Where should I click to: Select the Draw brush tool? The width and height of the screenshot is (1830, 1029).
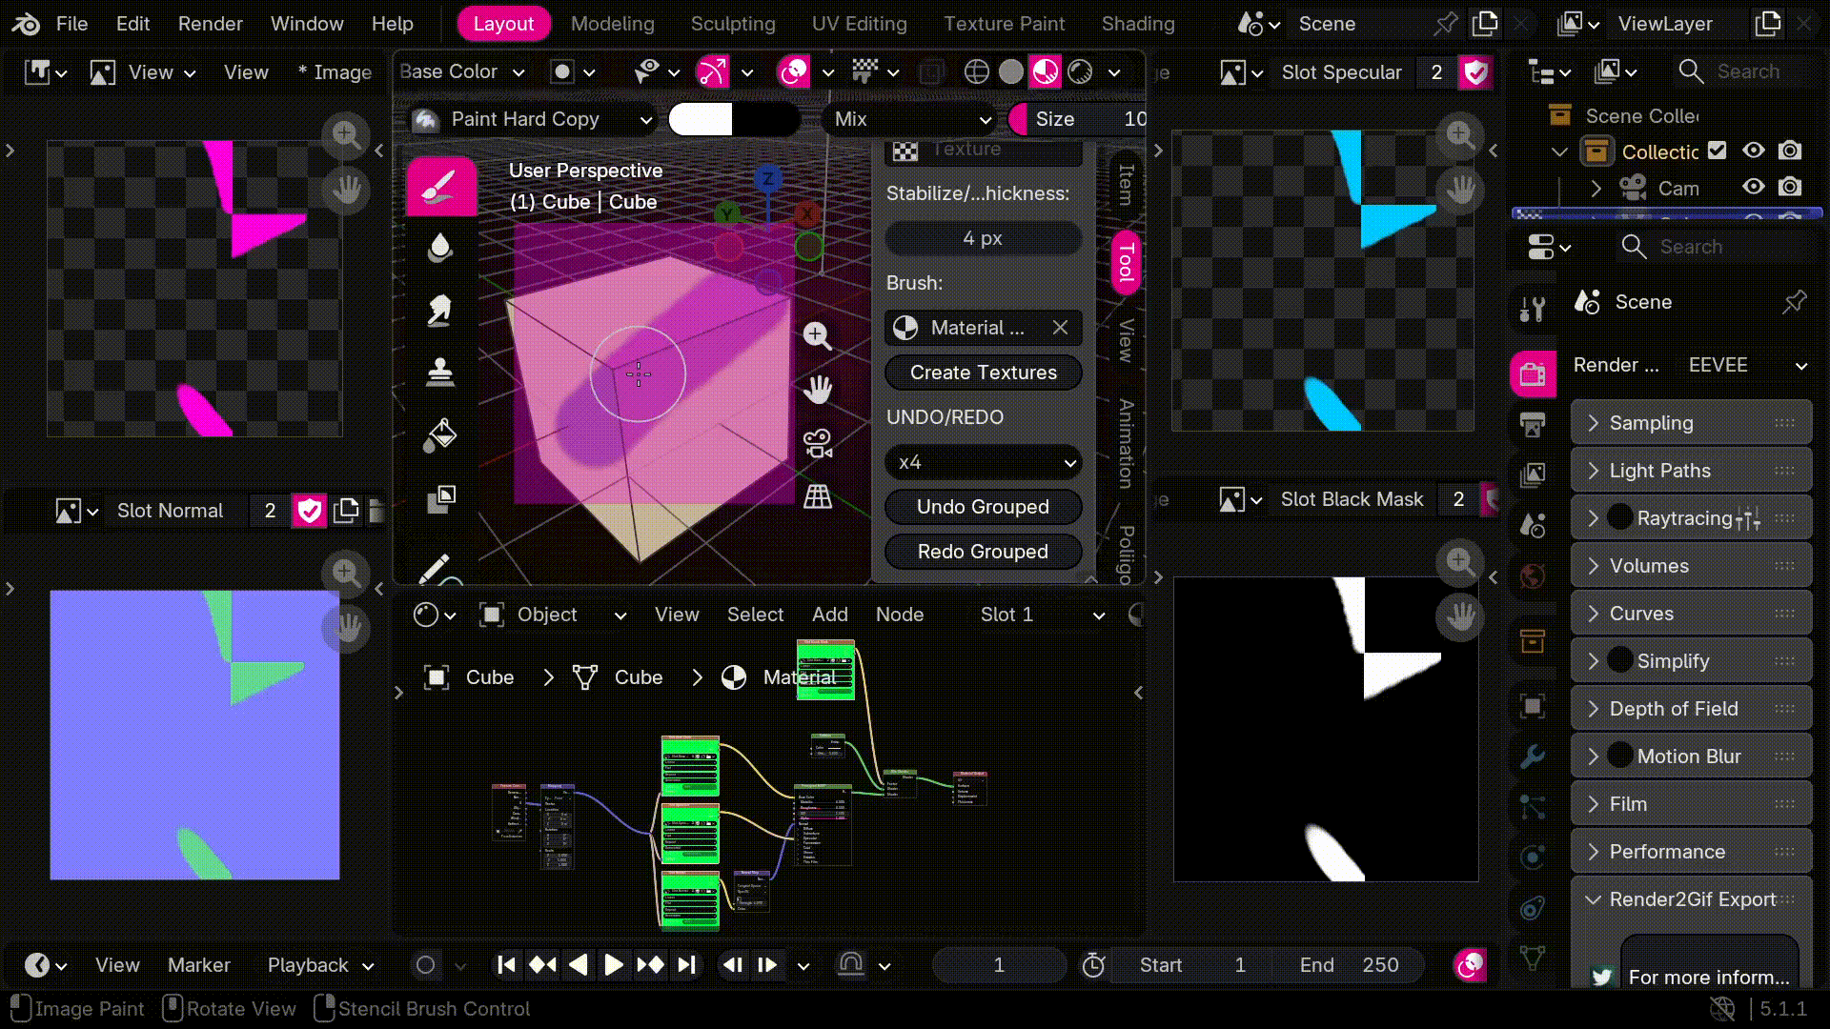440,186
